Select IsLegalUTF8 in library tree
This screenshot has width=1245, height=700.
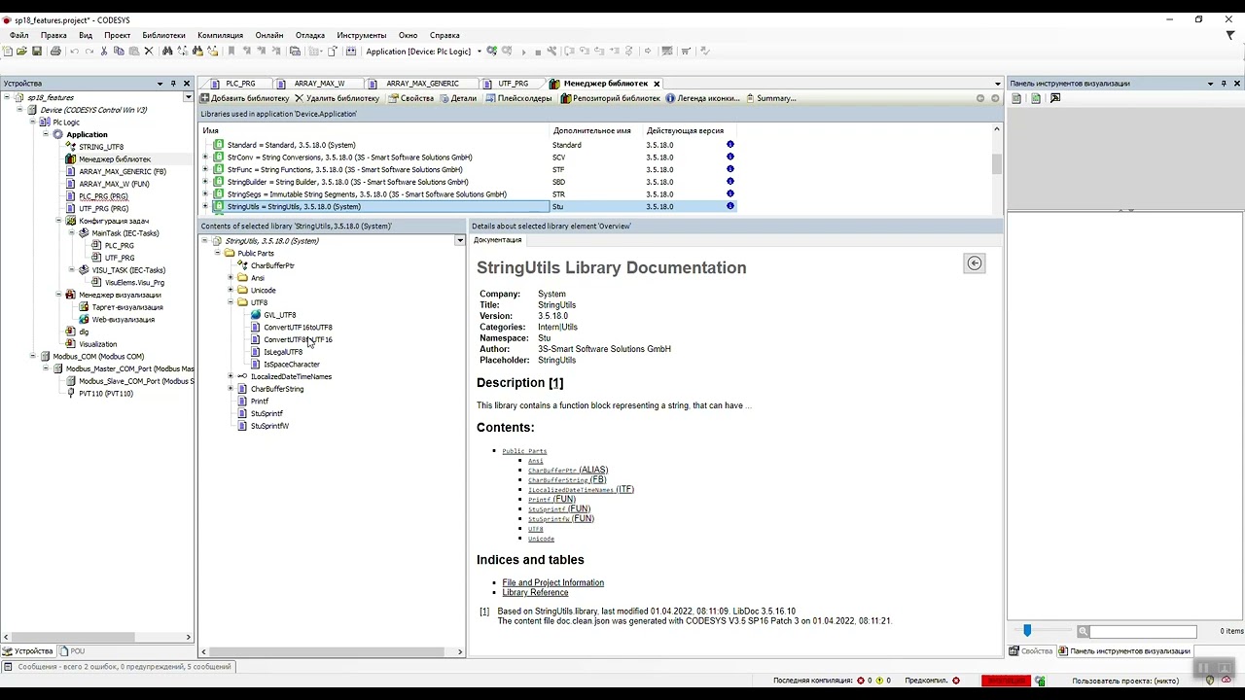(x=283, y=352)
